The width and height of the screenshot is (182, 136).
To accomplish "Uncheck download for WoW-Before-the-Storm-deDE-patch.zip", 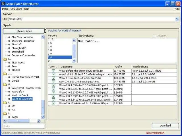I will [53, 71].
